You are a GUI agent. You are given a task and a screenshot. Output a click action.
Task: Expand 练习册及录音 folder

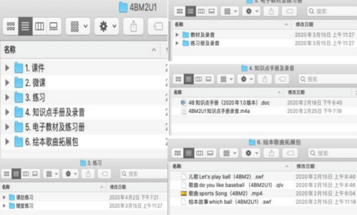(x=177, y=43)
